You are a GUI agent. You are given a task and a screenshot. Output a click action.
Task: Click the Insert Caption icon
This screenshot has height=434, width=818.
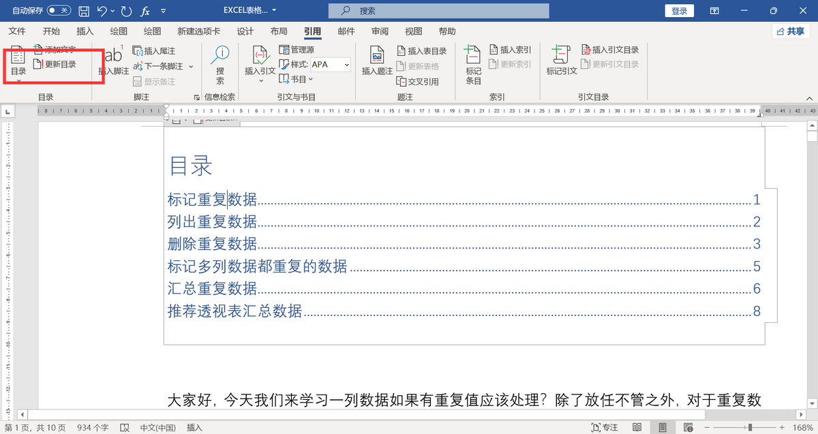tap(377, 61)
